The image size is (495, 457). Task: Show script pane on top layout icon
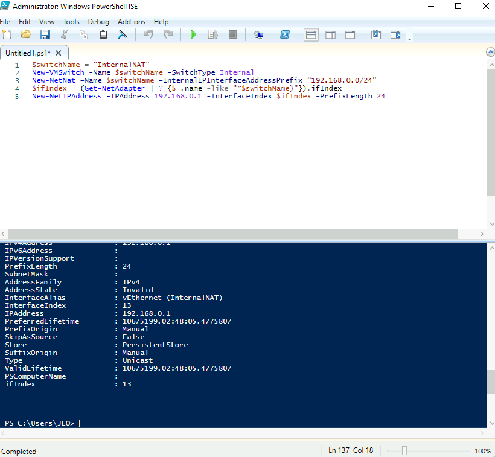[311, 35]
